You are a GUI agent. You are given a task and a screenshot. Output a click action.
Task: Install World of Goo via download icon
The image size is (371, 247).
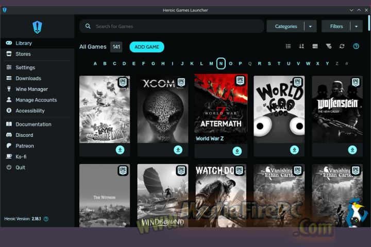(x=294, y=150)
